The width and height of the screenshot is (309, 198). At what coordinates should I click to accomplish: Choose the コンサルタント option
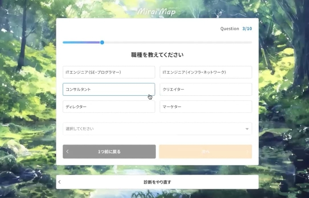(109, 90)
